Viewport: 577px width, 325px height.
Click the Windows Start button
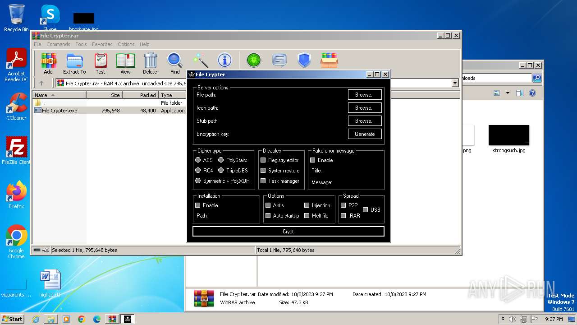tap(12, 319)
